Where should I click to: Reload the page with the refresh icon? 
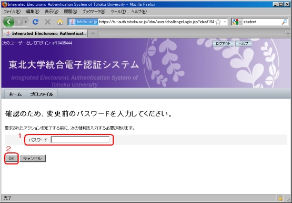35,22
